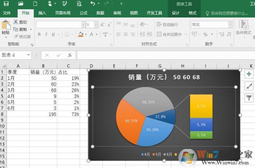Click the Save icon in quick access toolbar
255x168 pixels.
(6, 3)
